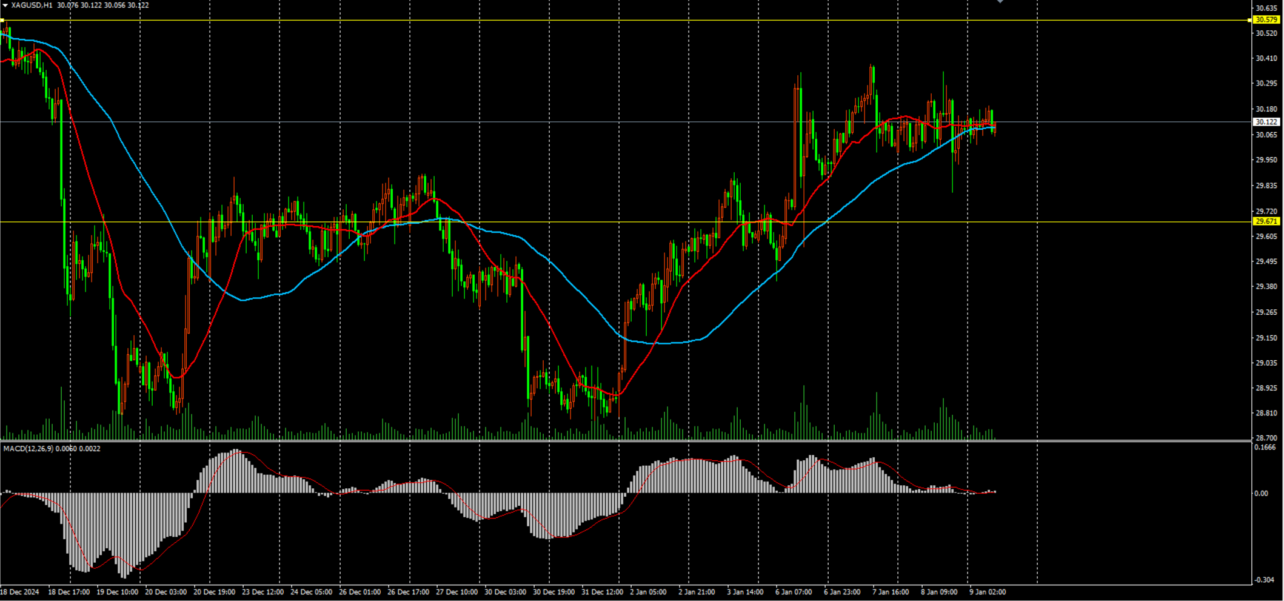The height and width of the screenshot is (601, 1284).
Task: Click the 9 Jan 02:00 time label
Action: point(988,592)
